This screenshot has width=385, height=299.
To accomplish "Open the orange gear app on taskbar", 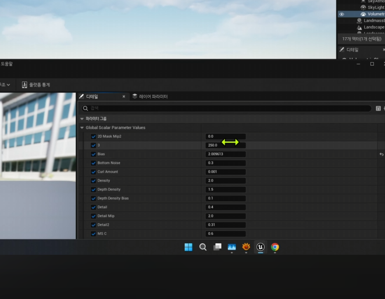I will click(x=246, y=247).
